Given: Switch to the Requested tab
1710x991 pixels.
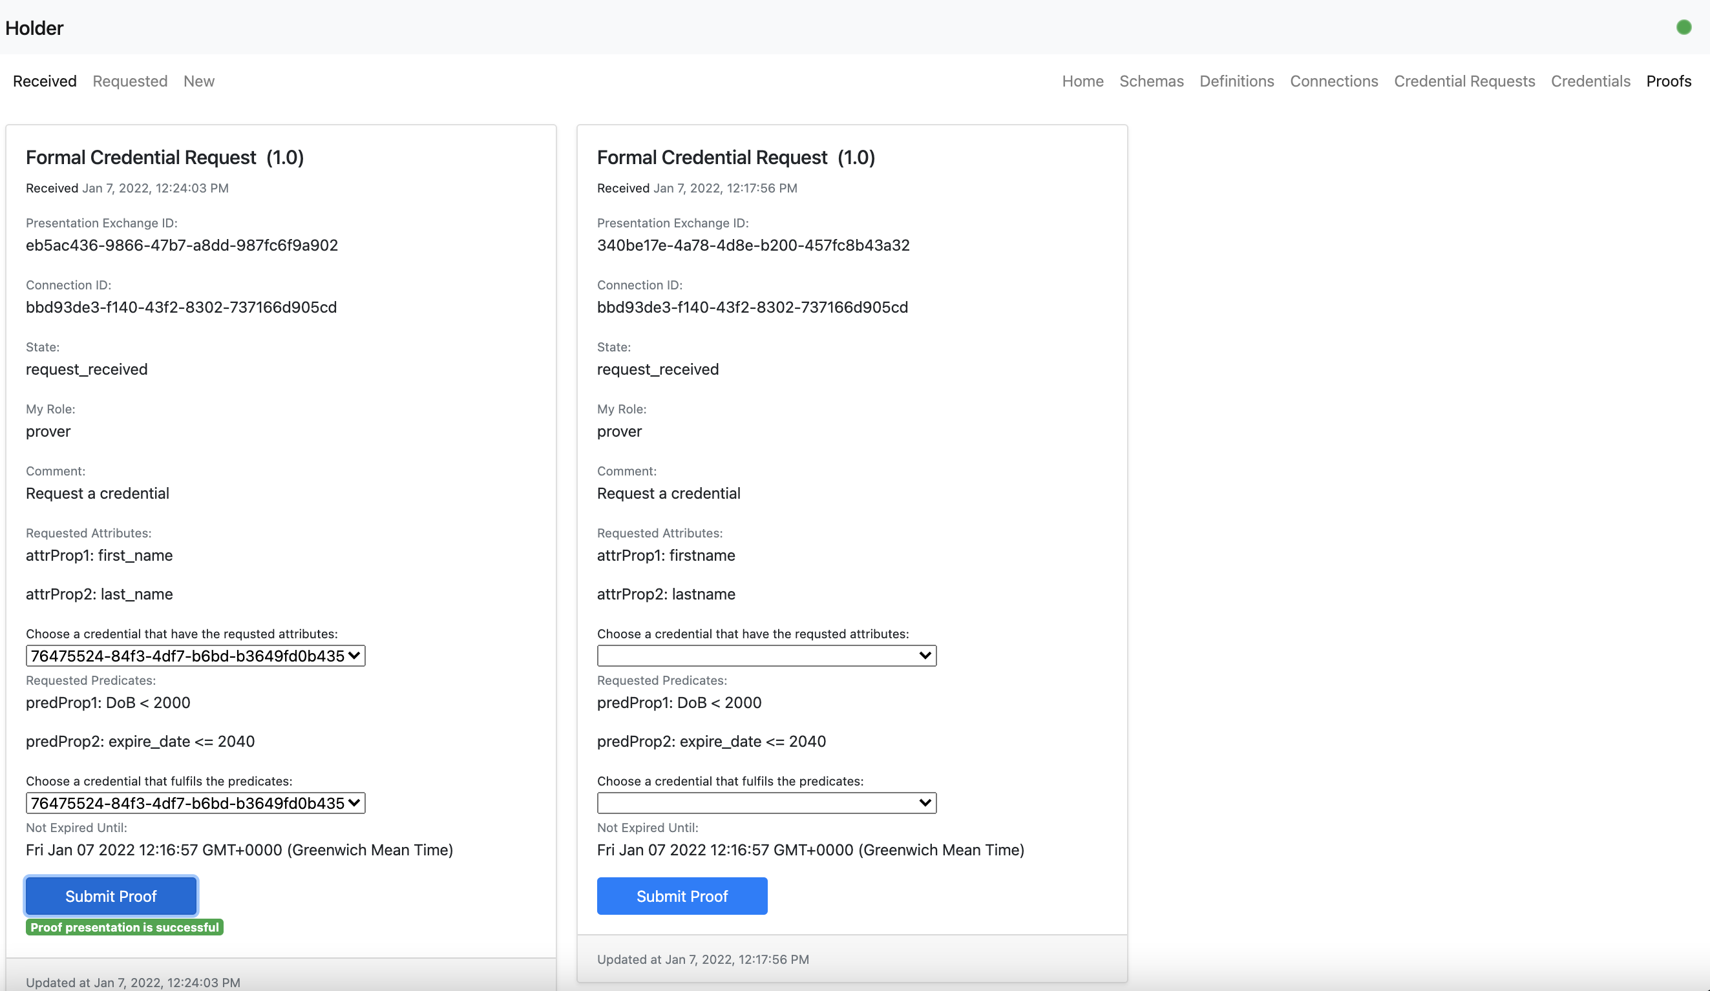Looking at the screenshot, I should (x=130, y=81).
